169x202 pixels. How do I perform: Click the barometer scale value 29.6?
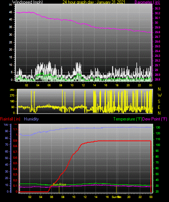pyautogui.click(x=157, y=41)
